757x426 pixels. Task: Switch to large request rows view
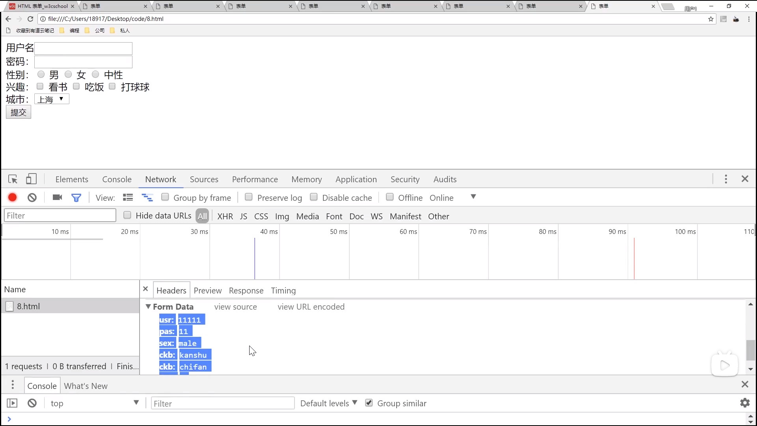tap(128, 198)
